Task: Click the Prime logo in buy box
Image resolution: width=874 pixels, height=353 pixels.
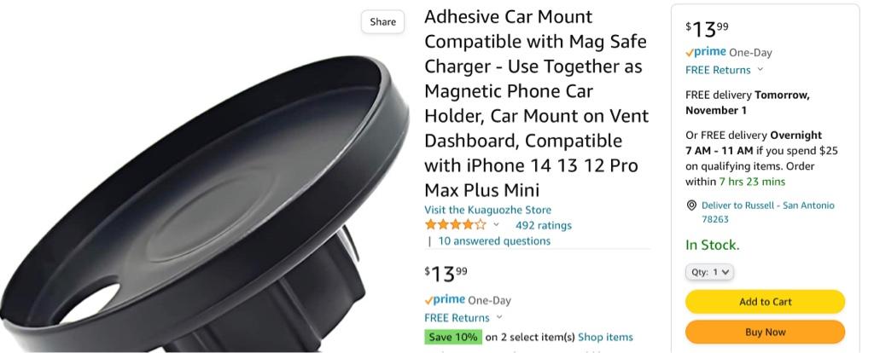Action: click(706, 52)
